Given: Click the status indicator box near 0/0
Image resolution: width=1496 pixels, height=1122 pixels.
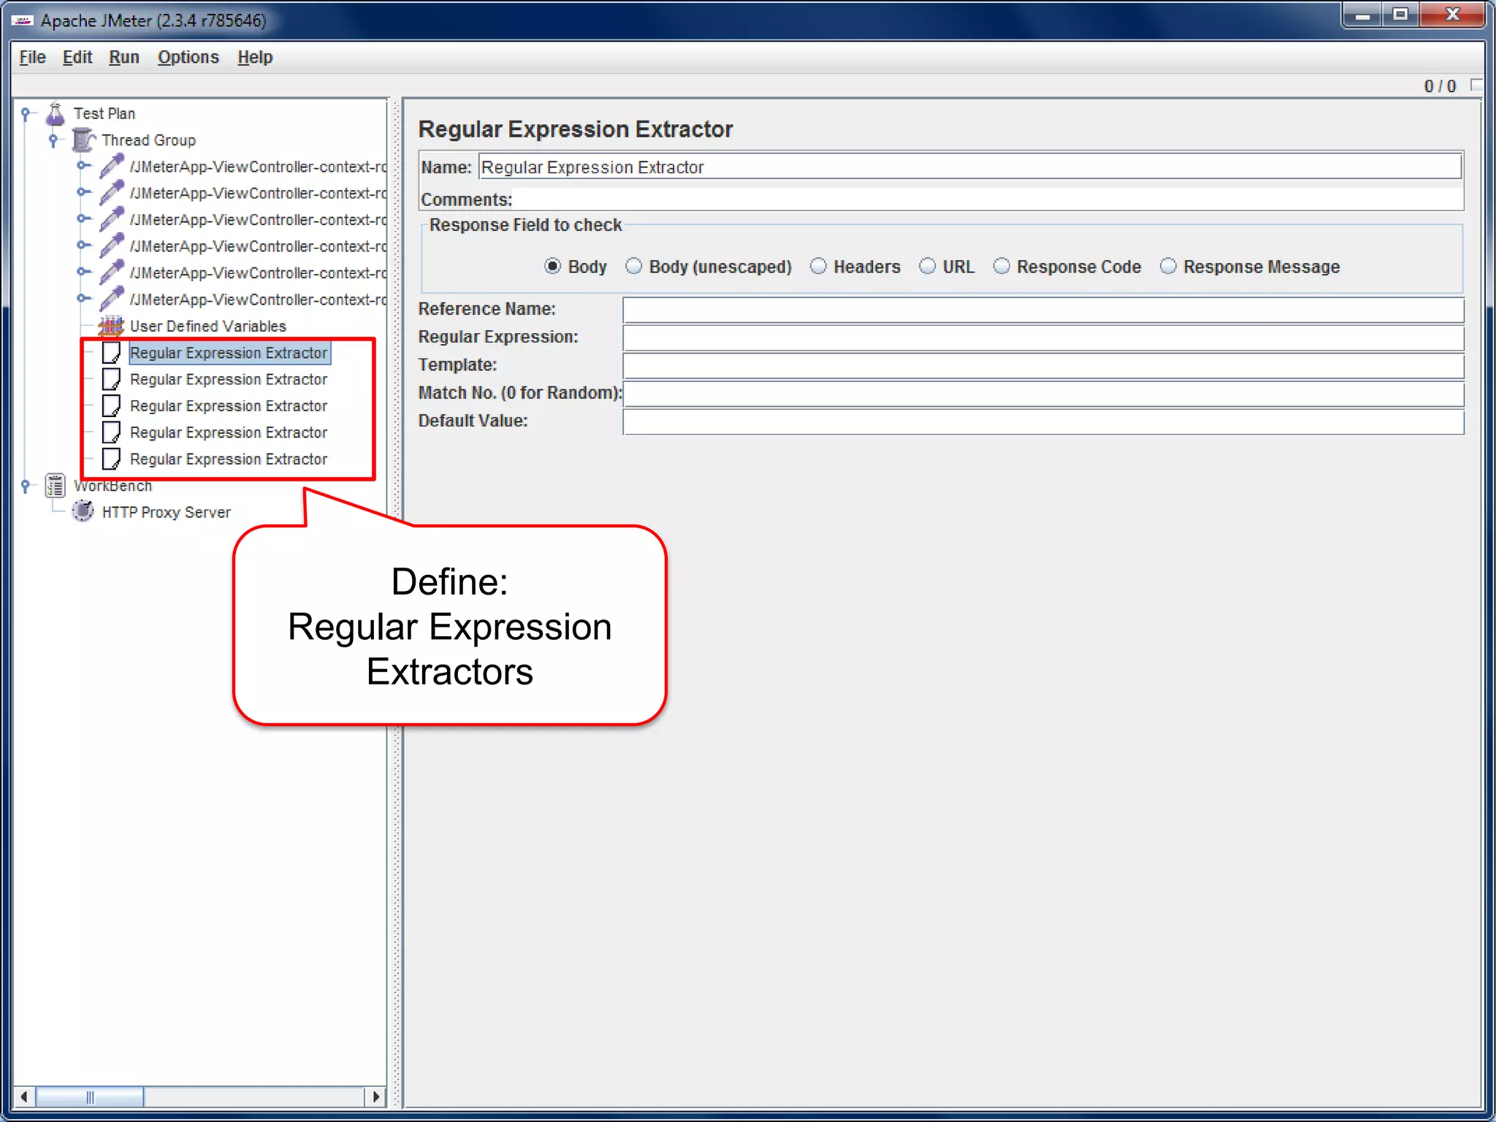Looking at the screenshot, I should [x=1476, y=85].
